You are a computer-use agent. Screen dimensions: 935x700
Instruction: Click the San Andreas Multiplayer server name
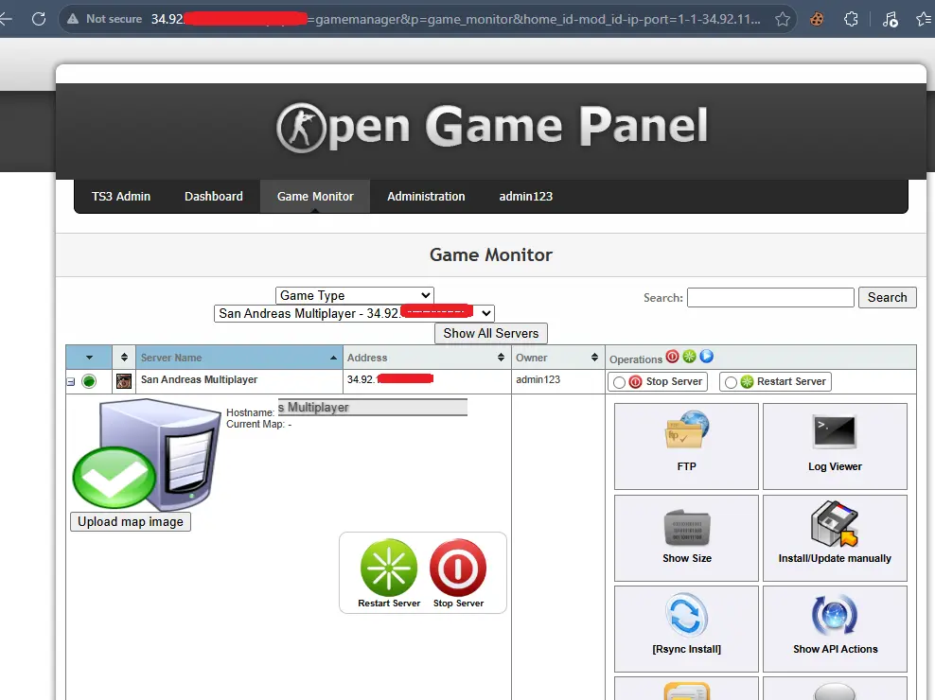(x=199, y=379)
